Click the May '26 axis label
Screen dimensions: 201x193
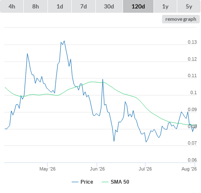[47, 169]
